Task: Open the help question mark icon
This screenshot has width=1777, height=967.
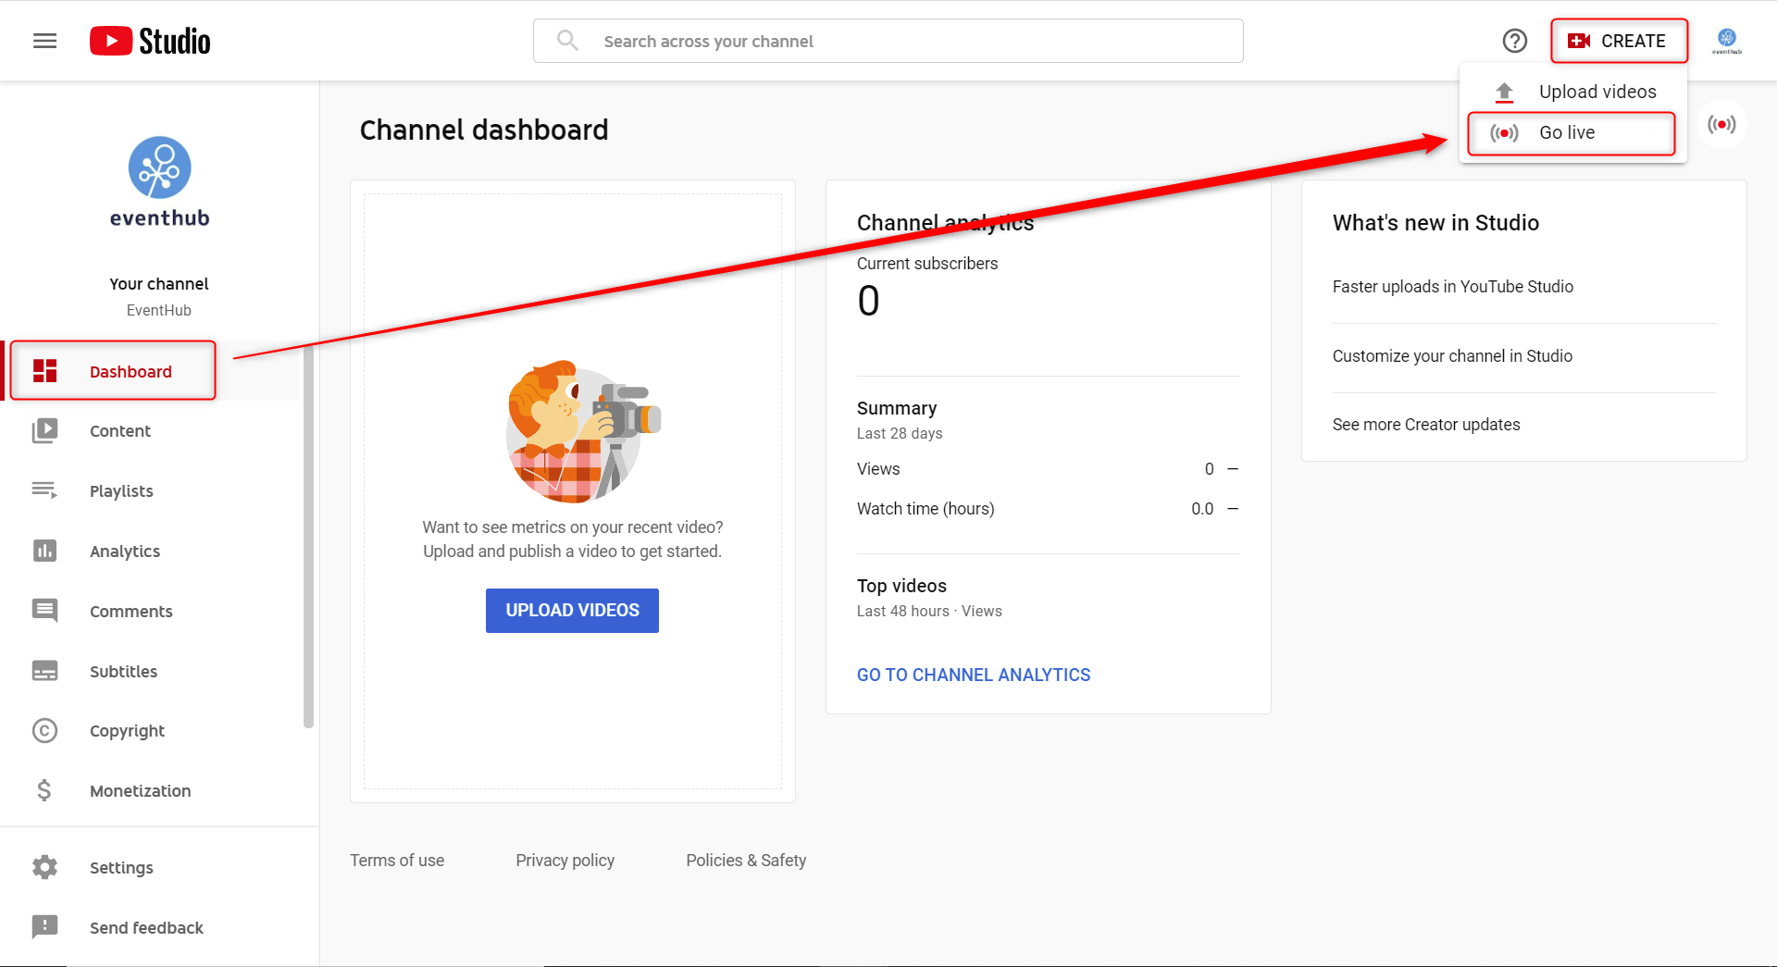Action: click(x=1514, y=41)
